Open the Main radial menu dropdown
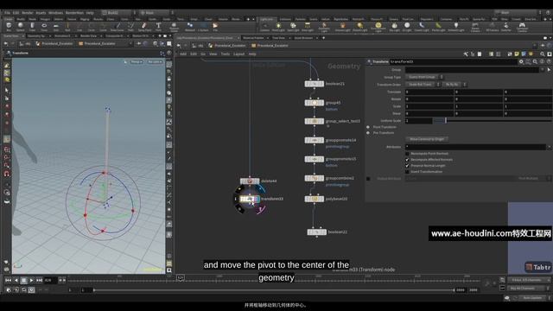Screen dimensions: 553x311 [156, 13]
